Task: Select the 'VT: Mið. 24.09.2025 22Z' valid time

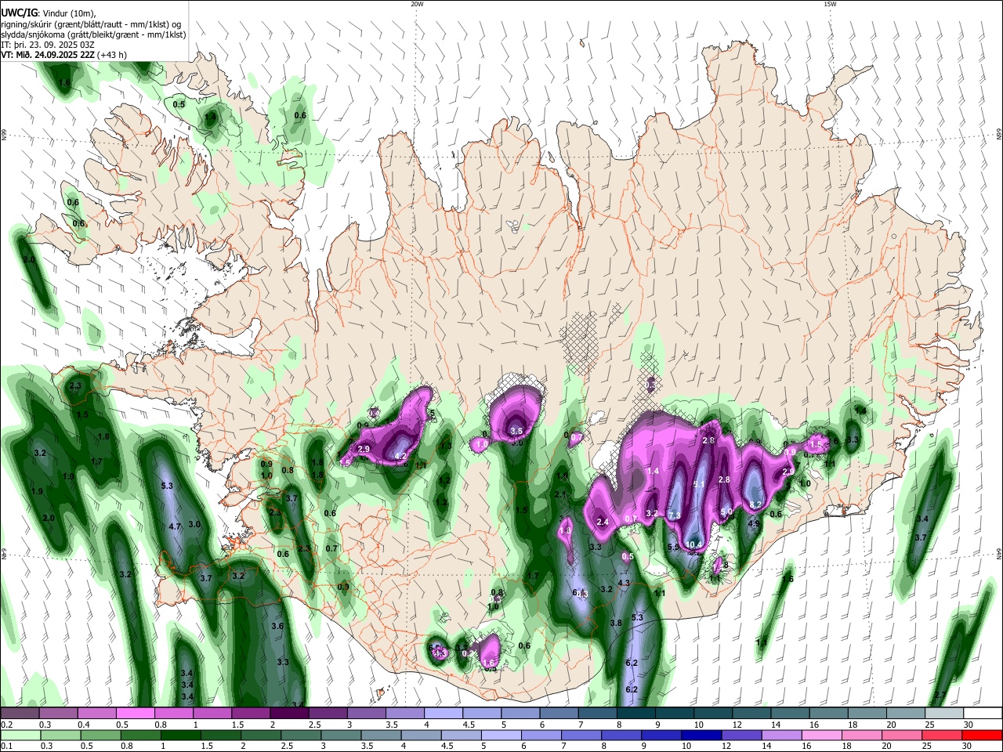Action: [x=48, y=55]
